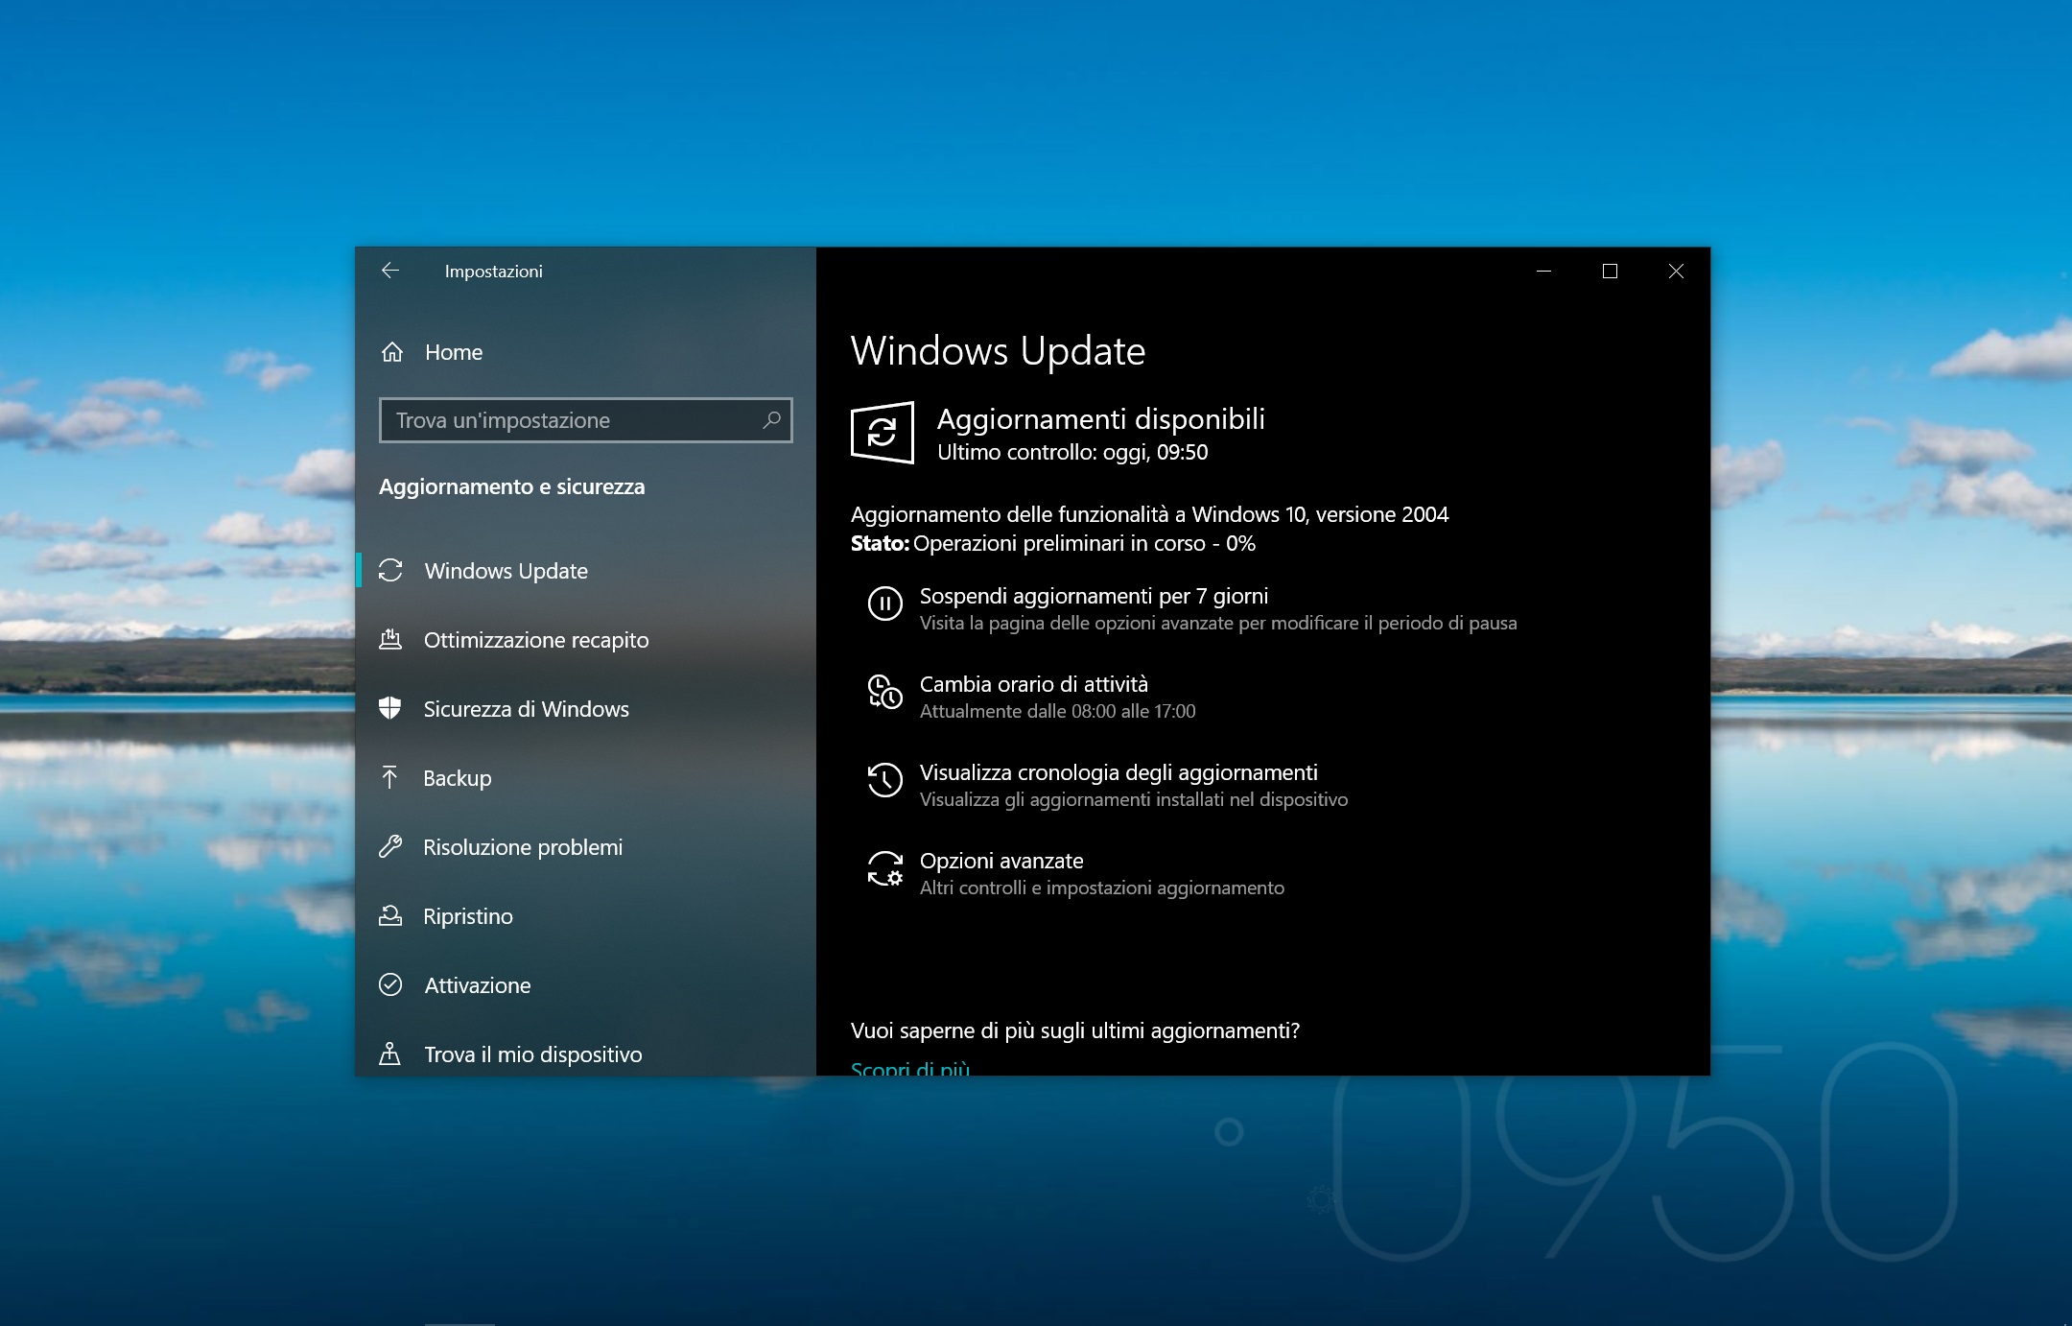
Task: Click the Ripristino icon
Action: click(390, 915)
